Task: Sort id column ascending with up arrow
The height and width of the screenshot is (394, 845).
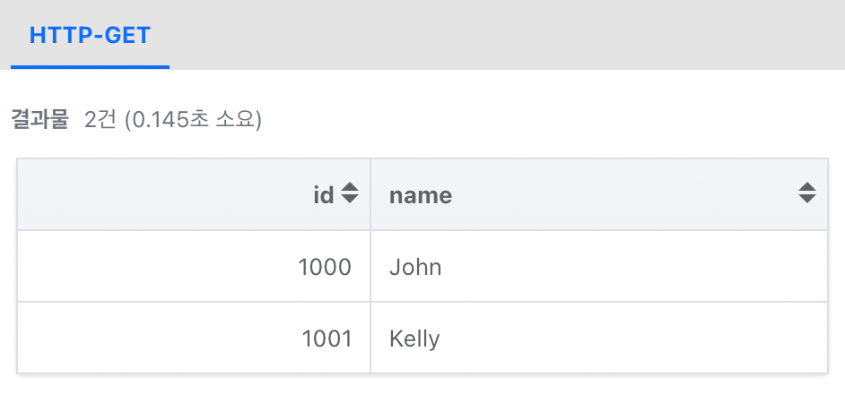Action: pyautogui.click(x=350, y=187)
